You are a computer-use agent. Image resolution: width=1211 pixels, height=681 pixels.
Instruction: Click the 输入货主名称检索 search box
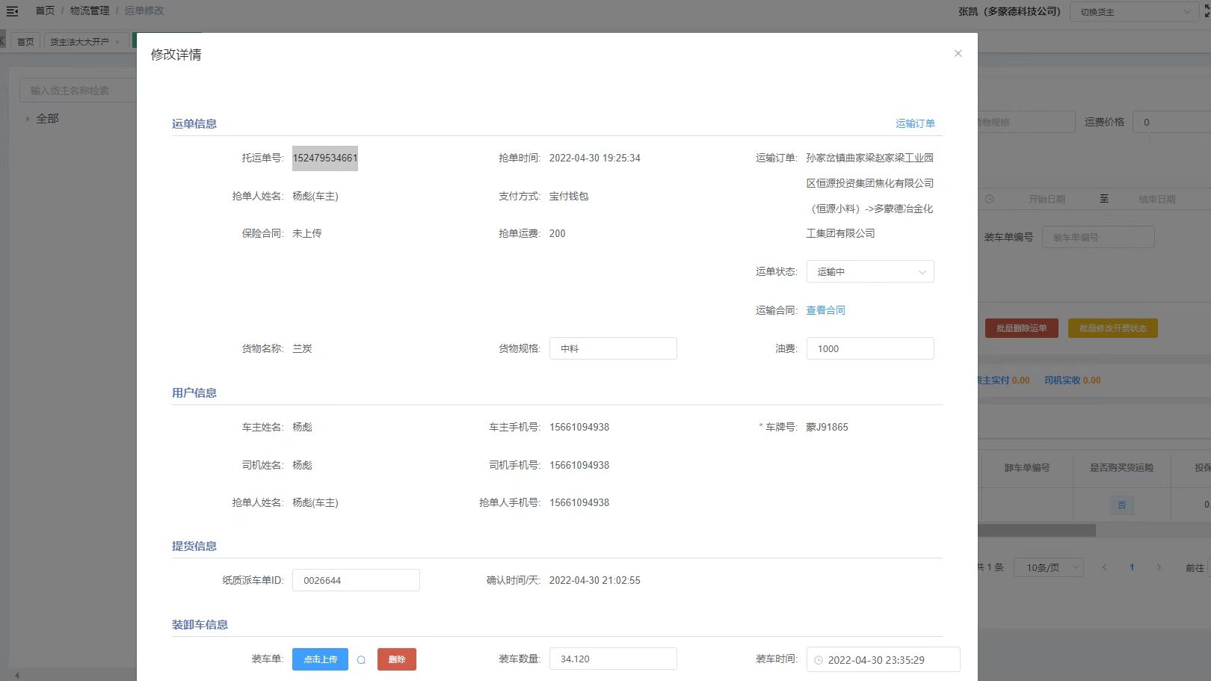(78, 90)
